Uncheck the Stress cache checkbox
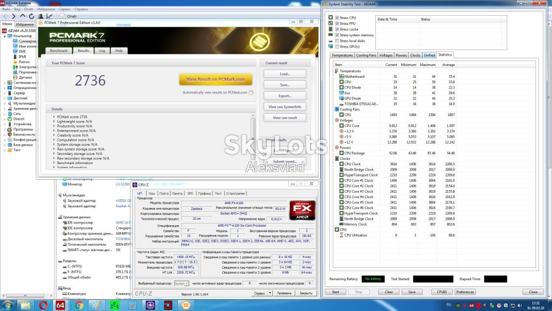The height and width of the screenshot is (311, 552). click(x=337, y=29)
